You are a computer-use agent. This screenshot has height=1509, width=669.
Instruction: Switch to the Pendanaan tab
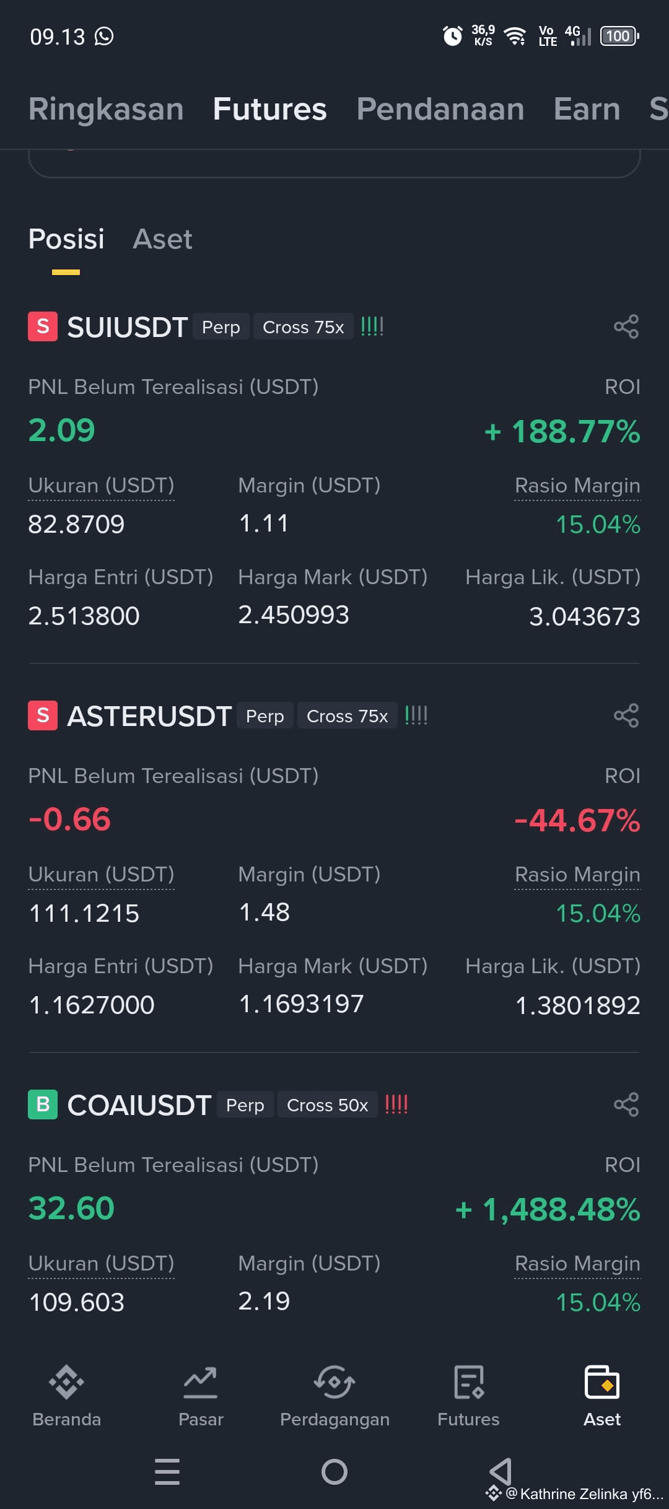tap(440, 109)
